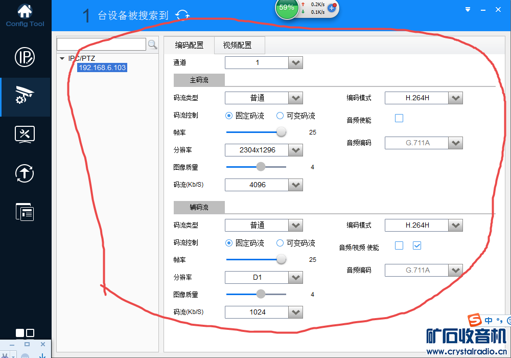Select sub stream 固定码流 radio button
The width and height of the screenshot is (511, 358).
(x=229, y=243)
